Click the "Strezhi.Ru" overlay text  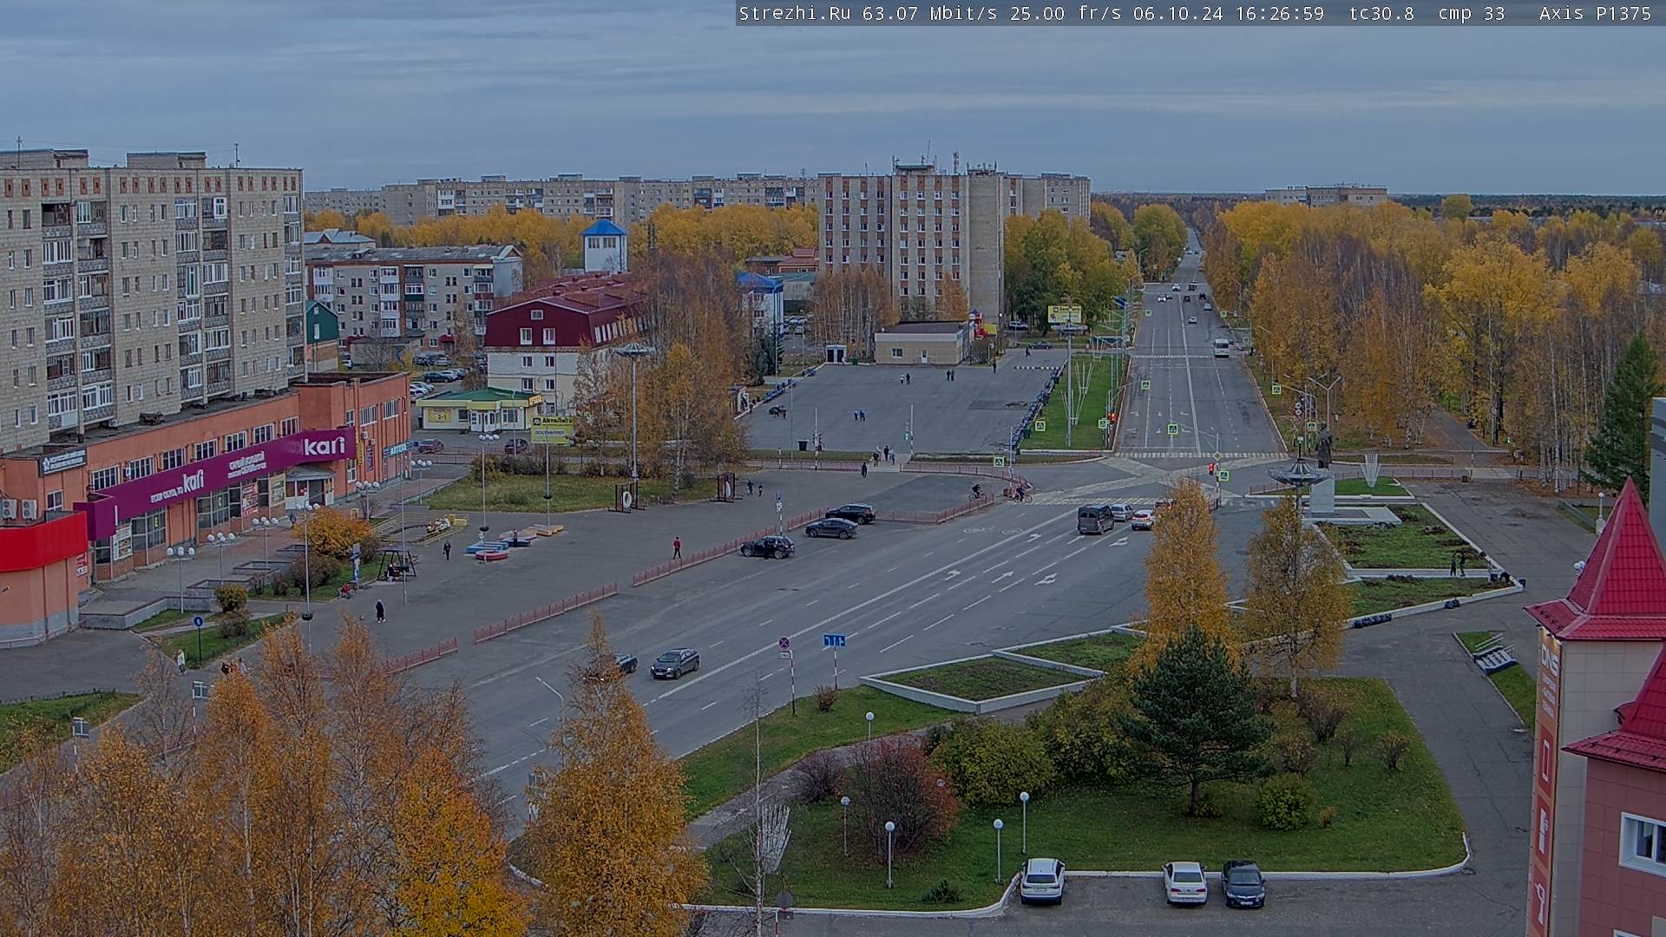(x=795, y=13)
